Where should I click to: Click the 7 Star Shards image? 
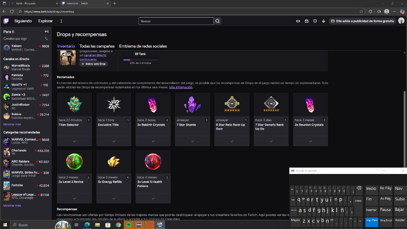[192, 104]
